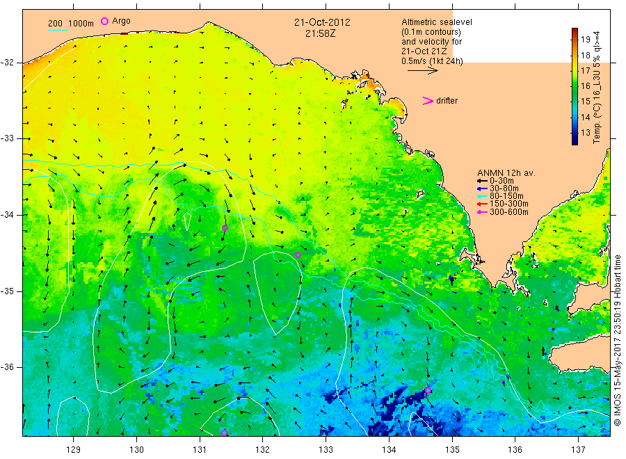This screenshot has width=626, height=459.
Task: Click the -33 latitude axis label
Action: click(7, 138)
